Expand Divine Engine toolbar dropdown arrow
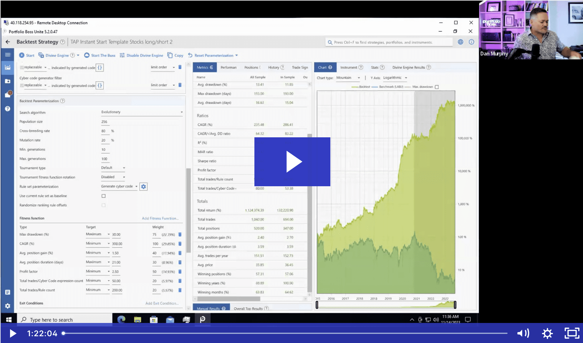Image resolution: width=583 pixels, height=343 pixels. (78, 55)
